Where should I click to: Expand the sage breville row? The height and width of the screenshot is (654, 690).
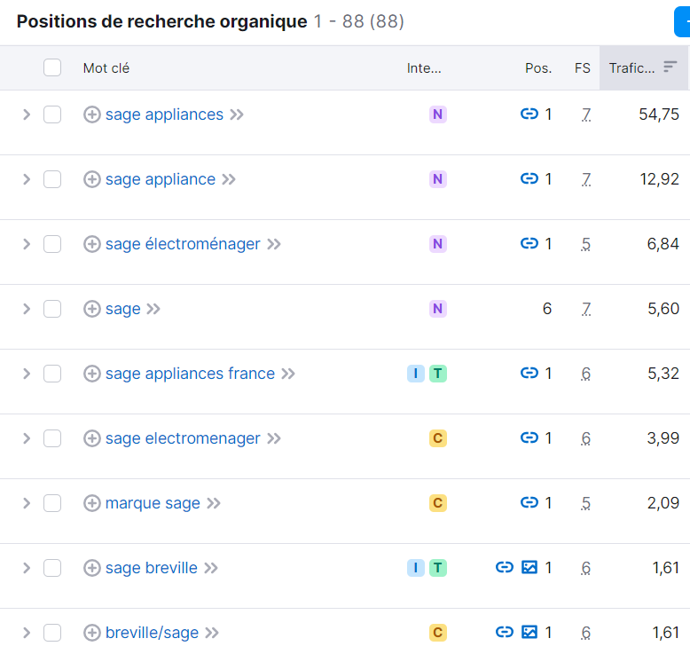click(x=27, y=568)
